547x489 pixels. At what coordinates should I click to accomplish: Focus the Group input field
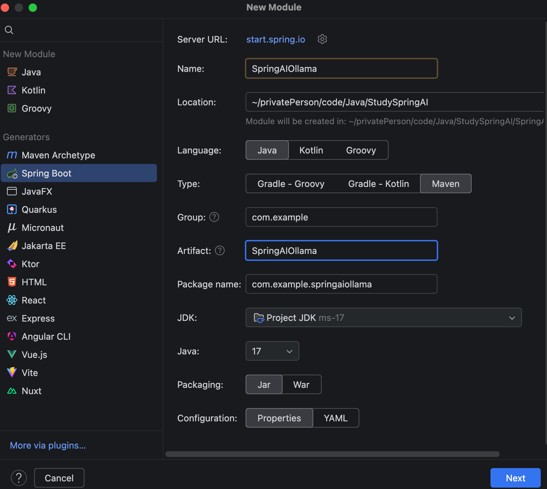342,217
